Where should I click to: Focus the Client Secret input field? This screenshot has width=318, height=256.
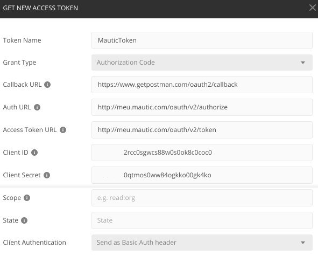202,175
